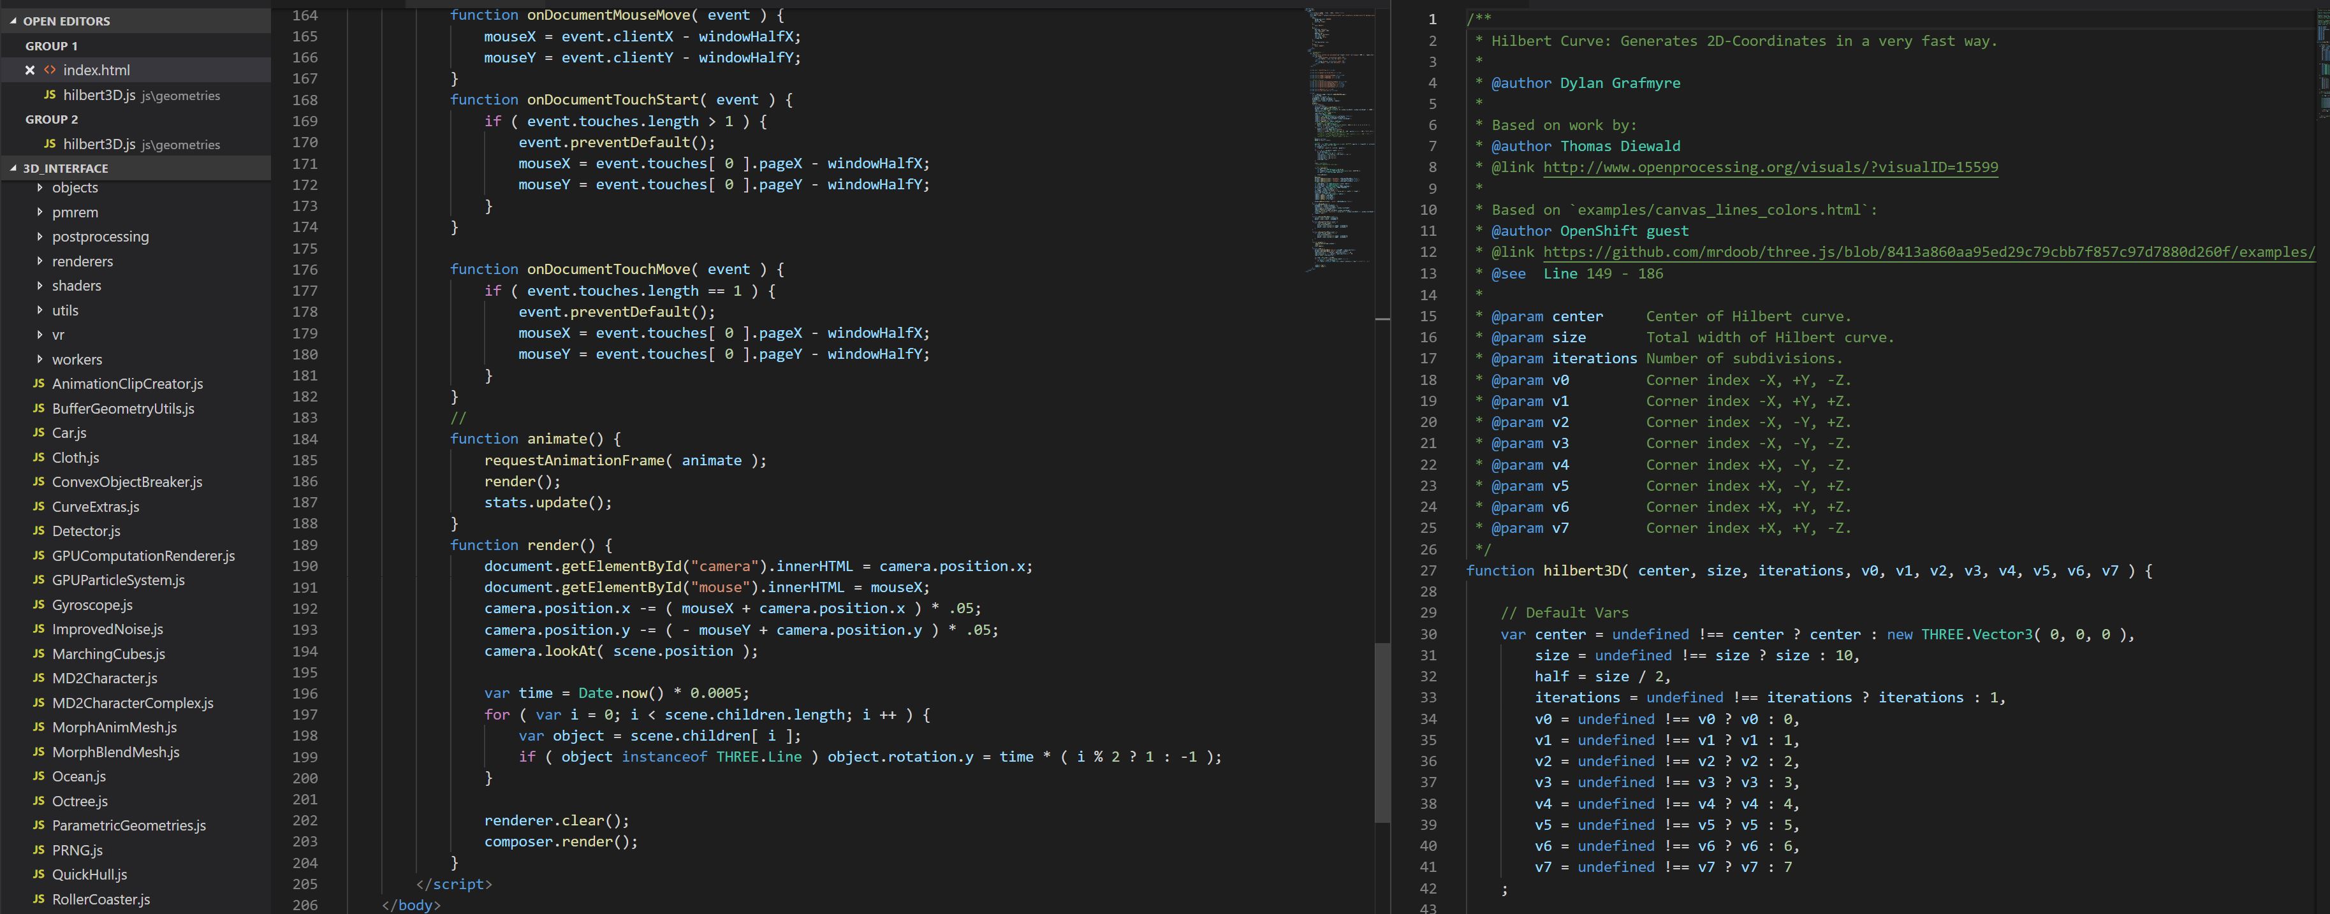Click the JS icon beside GPUParticleSystem.js
The height and width of the screenshot is (914, 2330).
39,579
